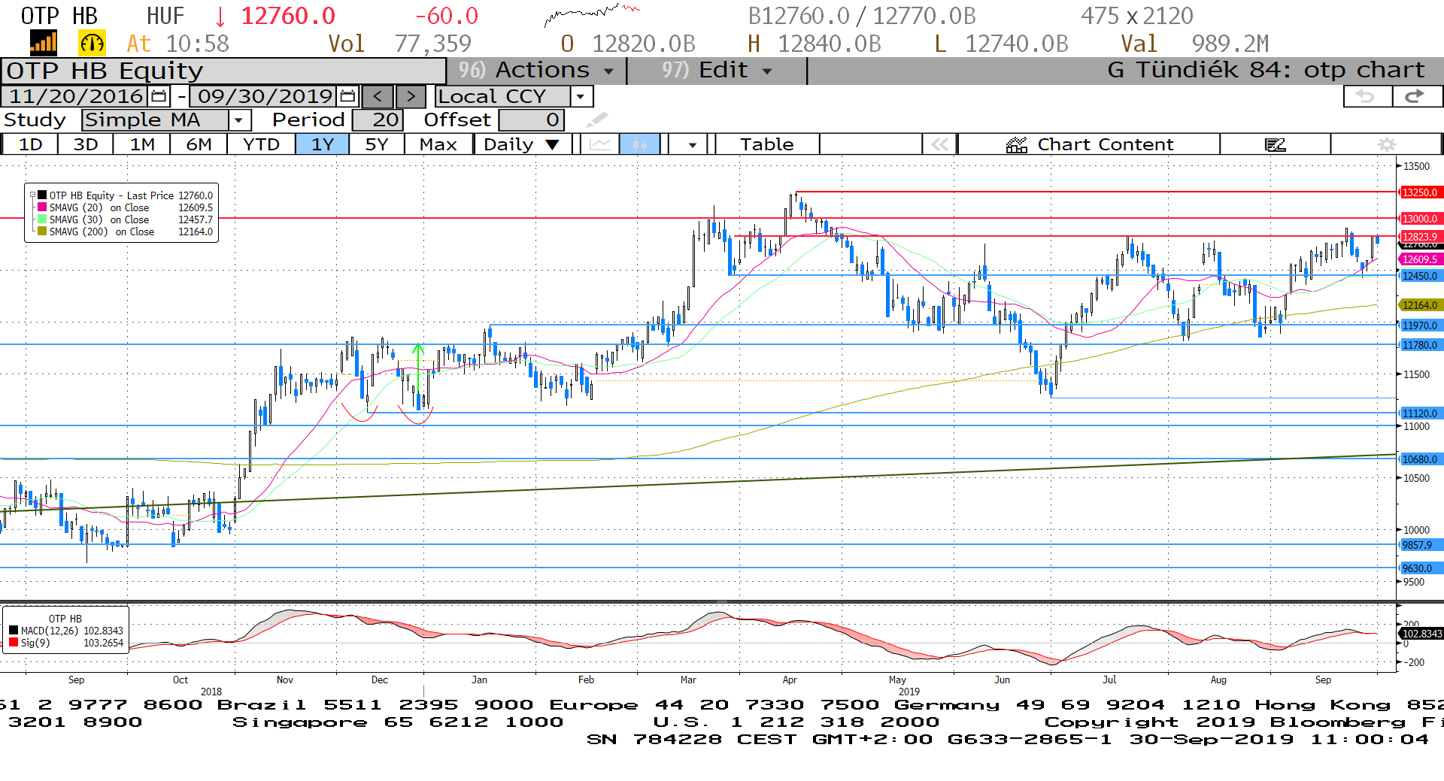Switch to Table view
This screenshot has width=1444, height=781.
[x=766, y=144]
